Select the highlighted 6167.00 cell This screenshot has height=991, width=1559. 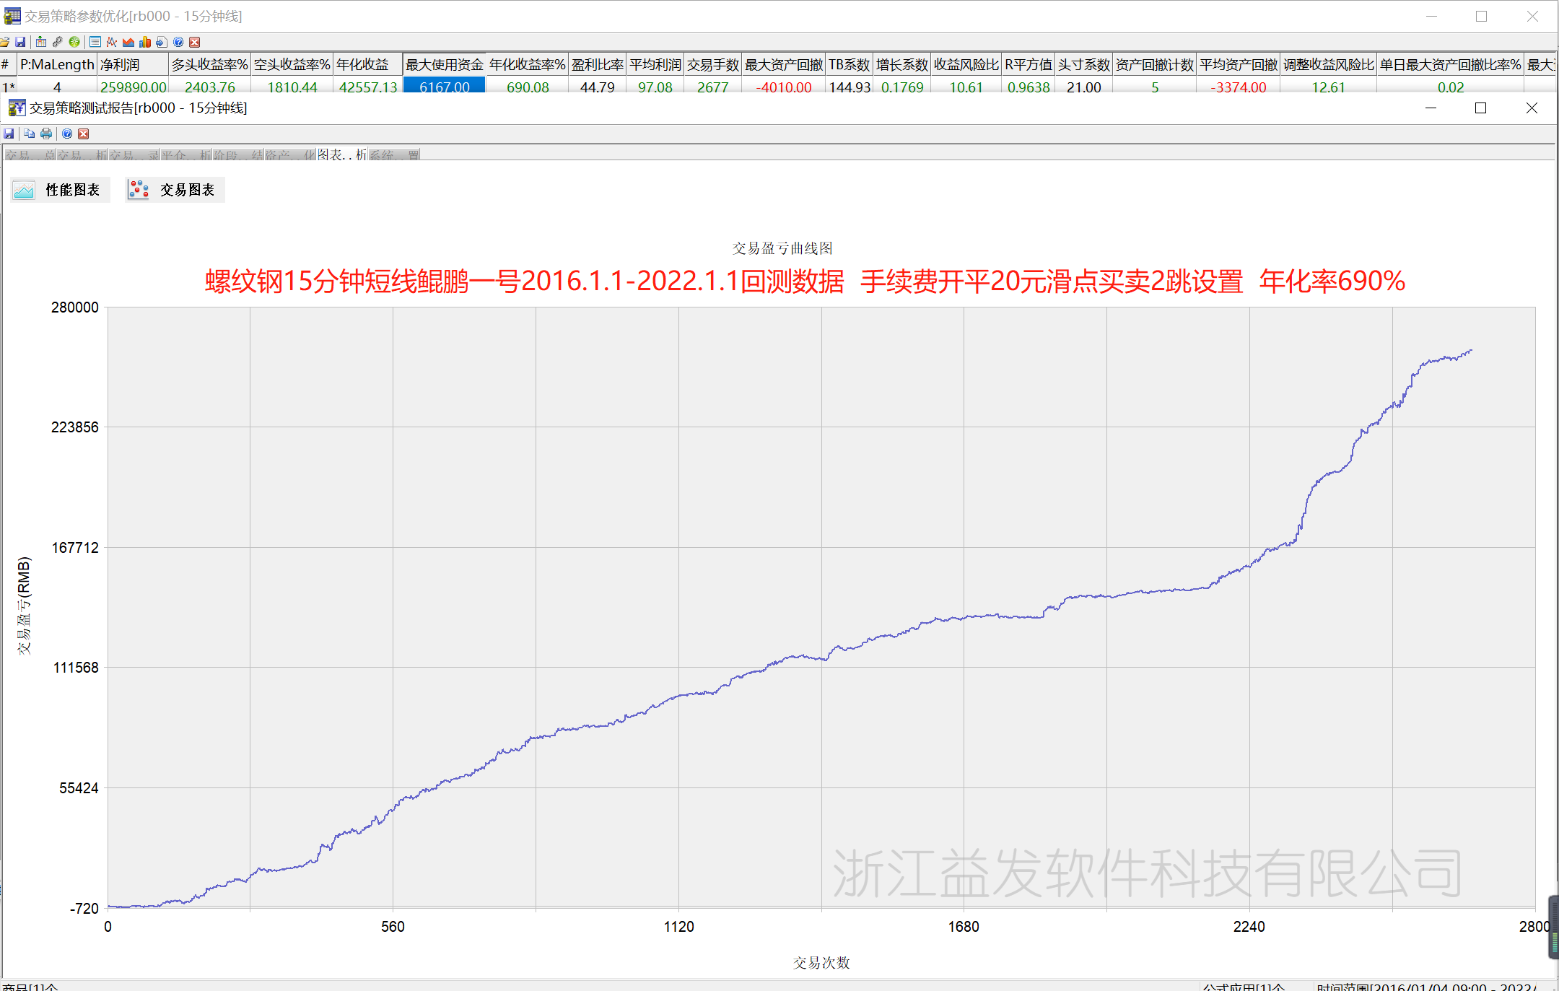444,87
